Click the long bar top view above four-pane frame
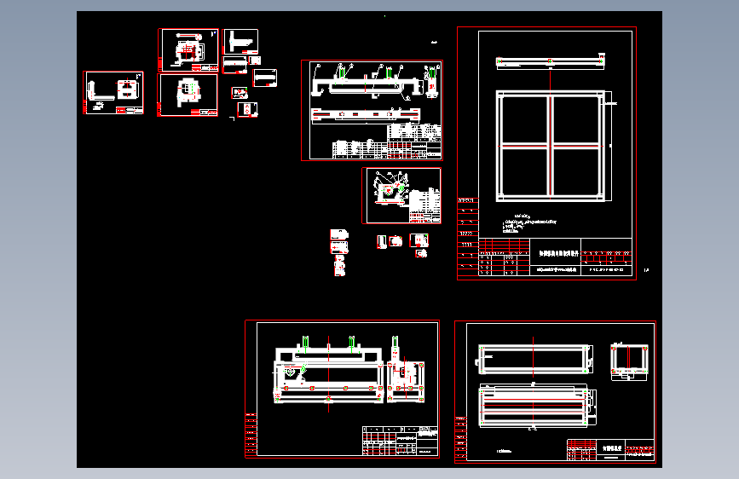 551,61
